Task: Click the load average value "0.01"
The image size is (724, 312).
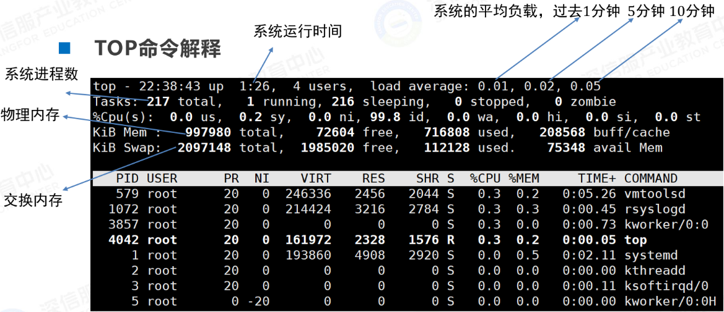Action: 492,86
